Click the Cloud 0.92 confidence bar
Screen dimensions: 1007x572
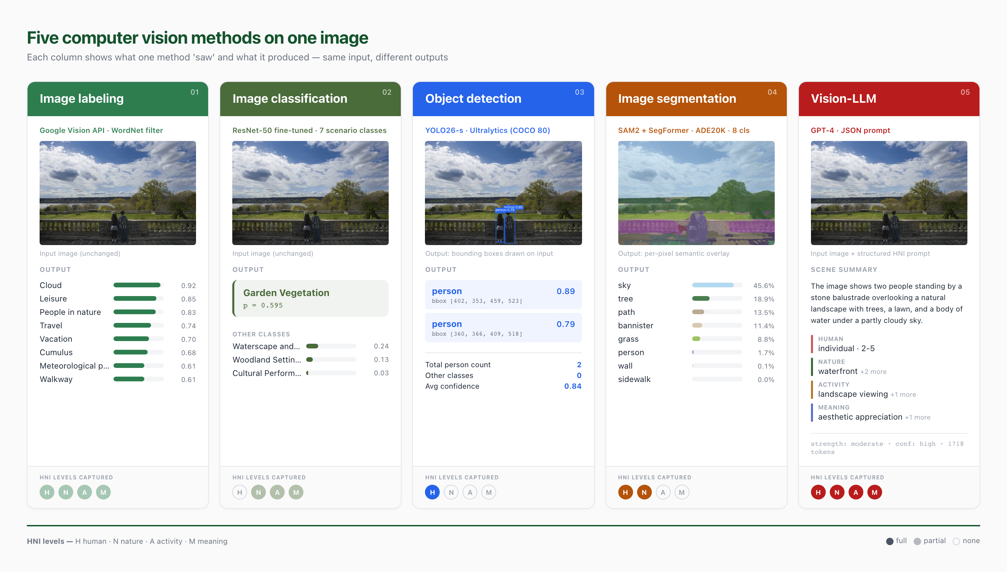tap(139, 285)
